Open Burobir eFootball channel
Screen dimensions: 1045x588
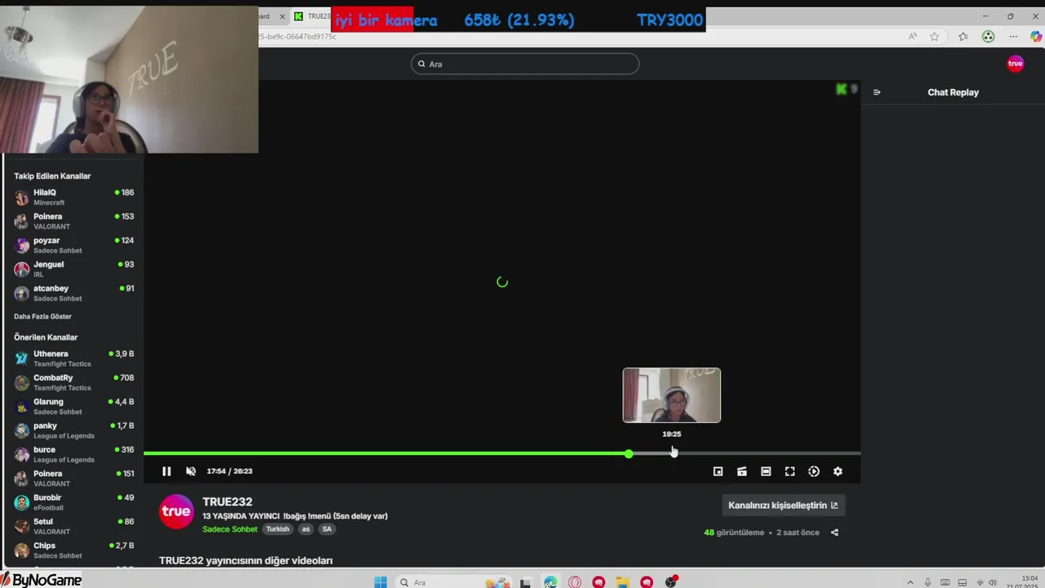[73, 502]
